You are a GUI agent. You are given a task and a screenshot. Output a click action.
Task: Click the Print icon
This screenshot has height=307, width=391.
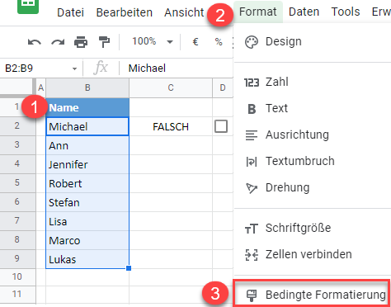click(x=81, y=42)
